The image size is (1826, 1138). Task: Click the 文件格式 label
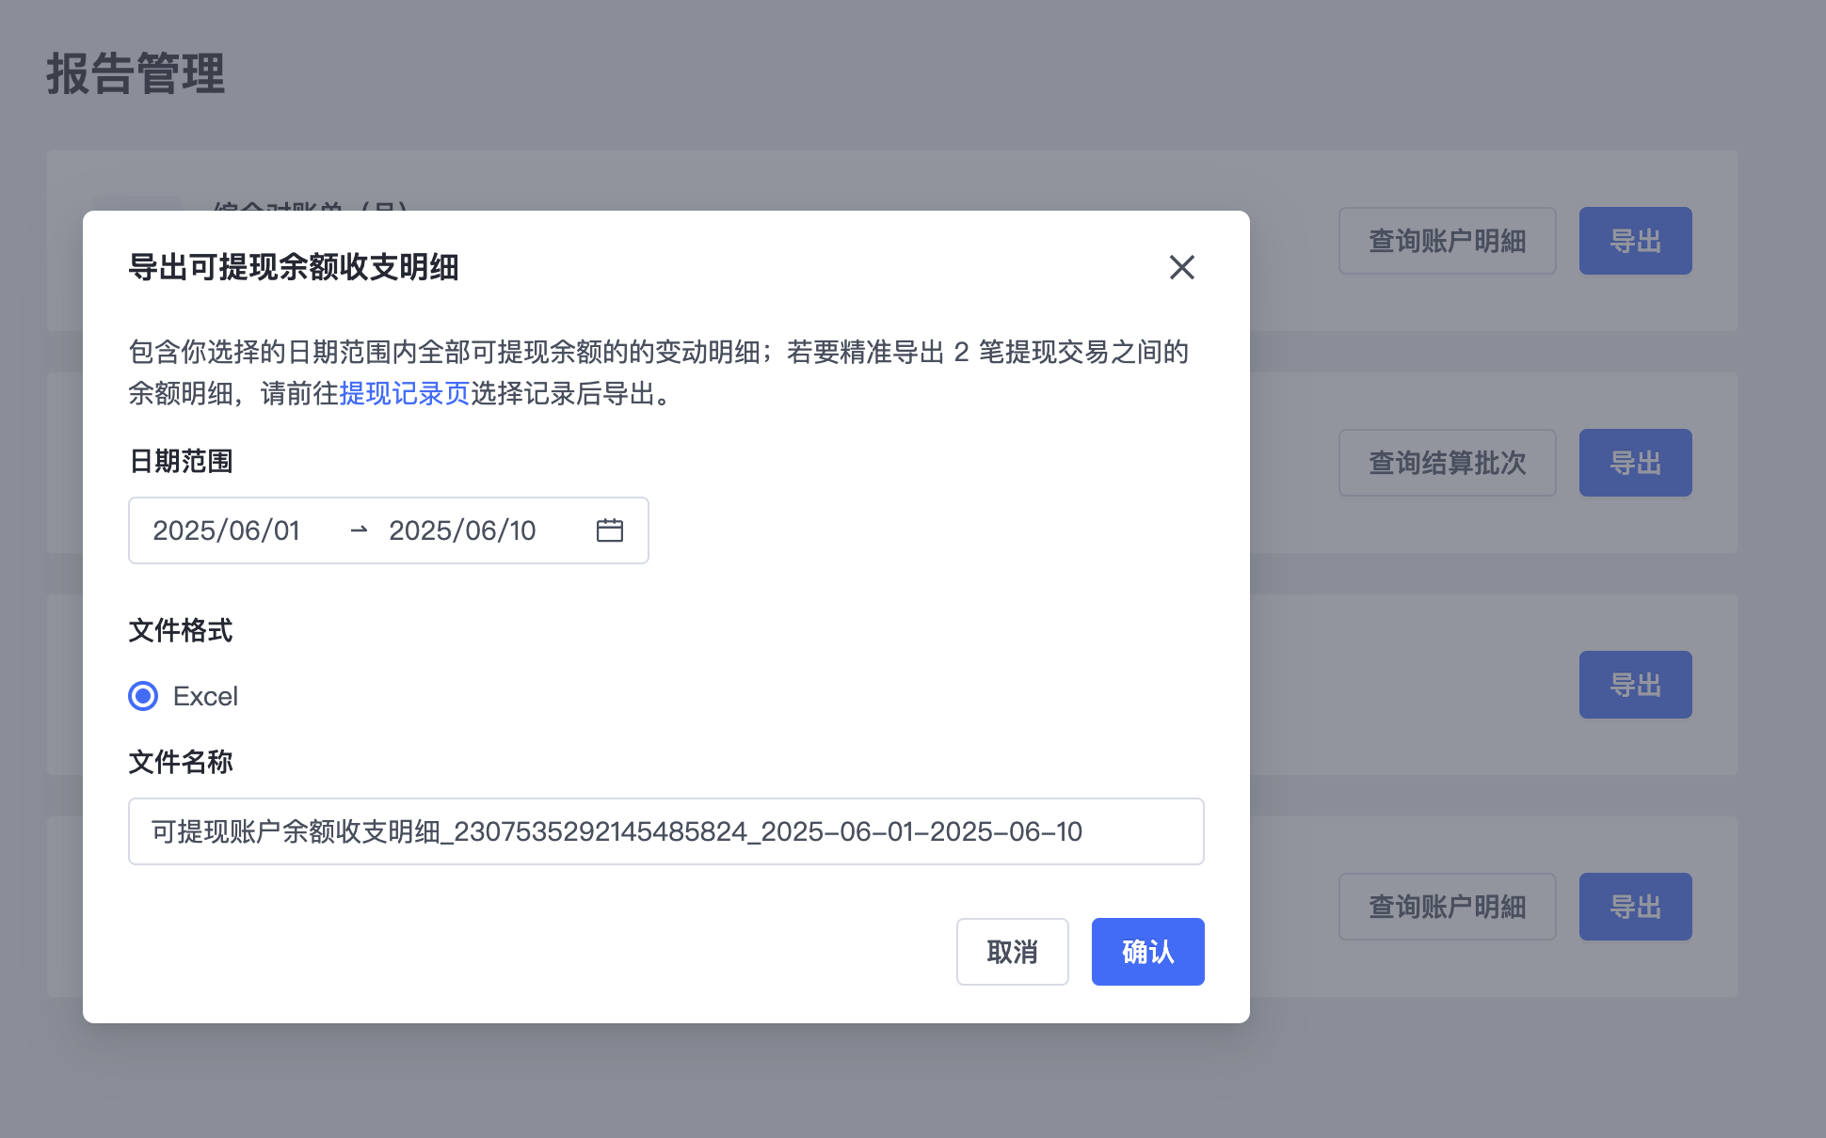coord(181,630)
